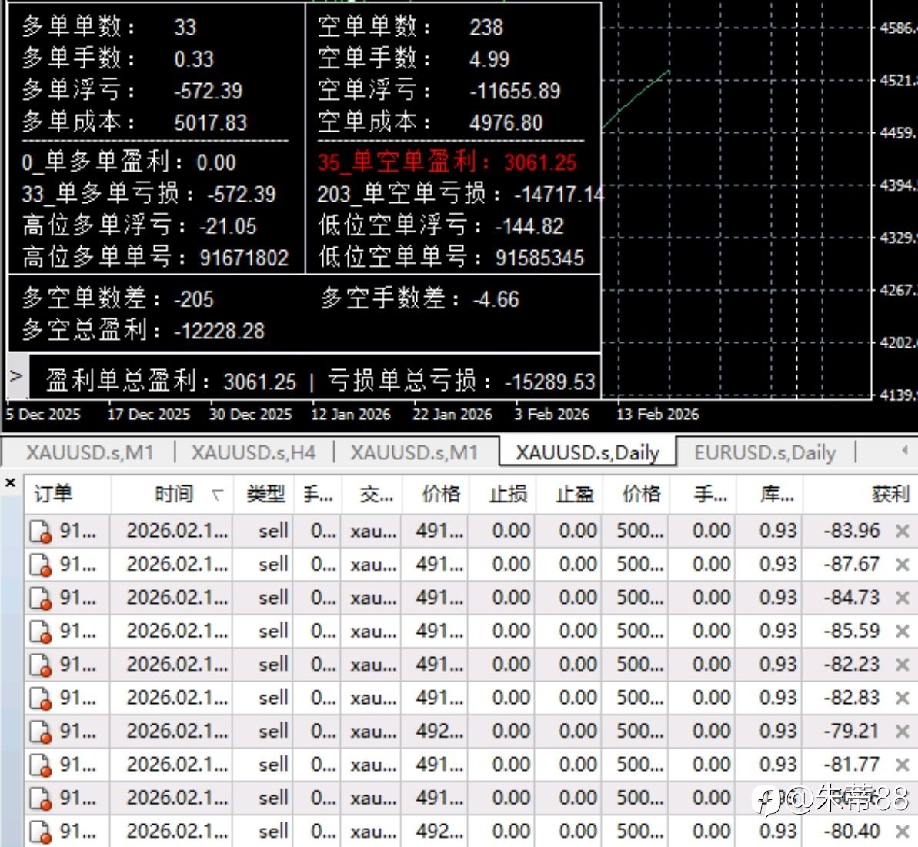Click the 空单成本 value 4976.80
Screen dimensions: 918x847
tap(506, 122)
